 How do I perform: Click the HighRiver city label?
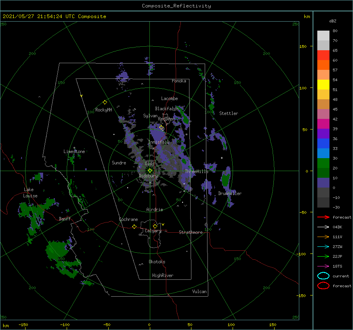pos(163,275)
